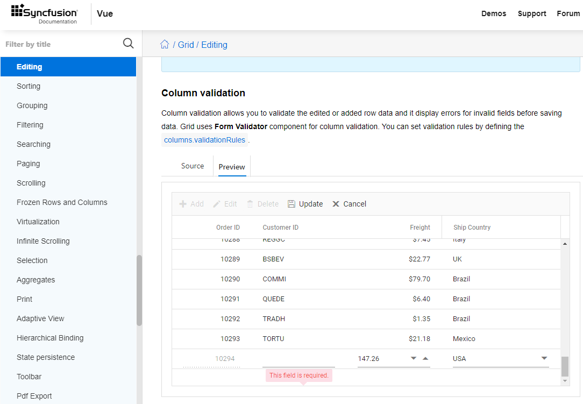Click the Column validation heading

(x=203, y=93)
